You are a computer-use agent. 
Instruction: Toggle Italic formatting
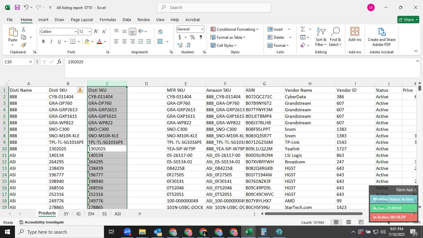51,42
